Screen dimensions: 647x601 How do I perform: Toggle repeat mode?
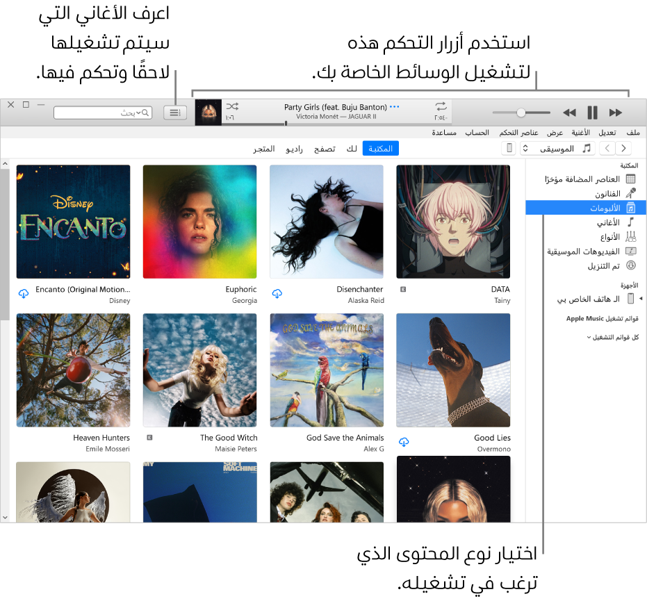tap(441, 106)
